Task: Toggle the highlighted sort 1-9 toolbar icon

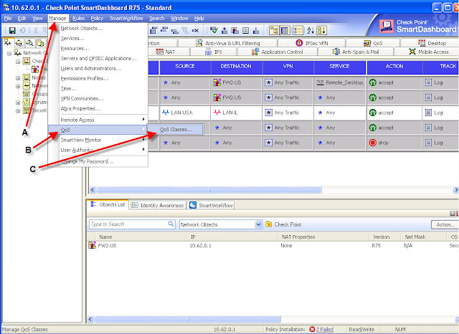Action: [x=322, y=30]
